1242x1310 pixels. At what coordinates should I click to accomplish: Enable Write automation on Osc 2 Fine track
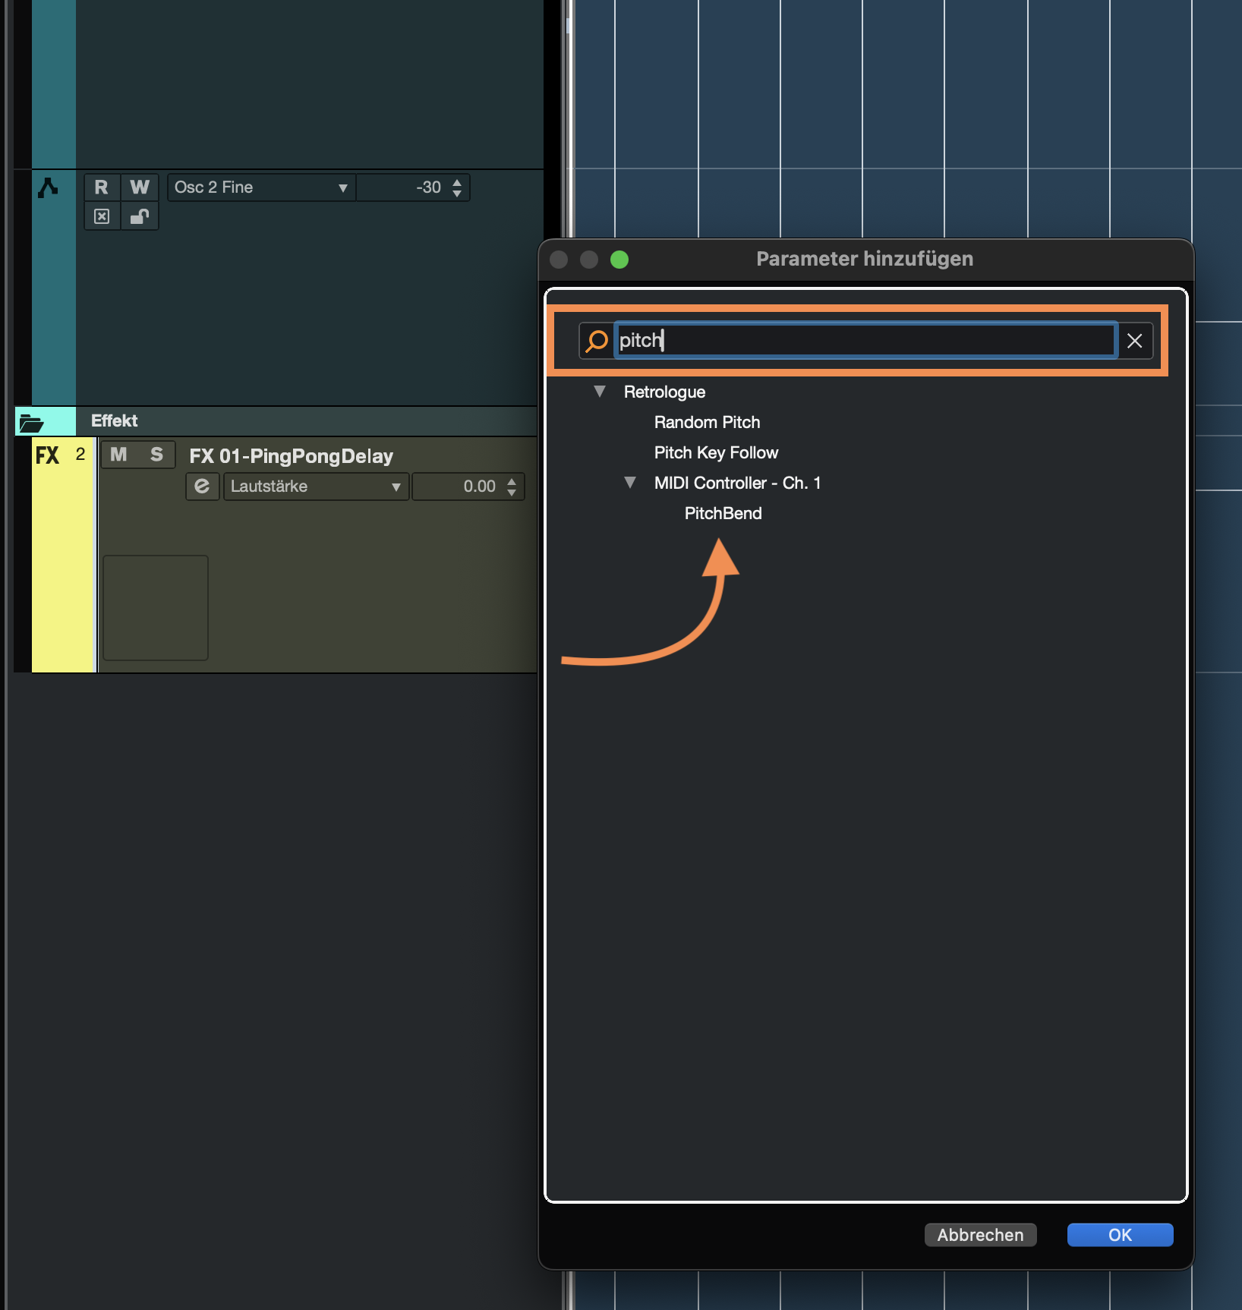[x=140, y=187]
